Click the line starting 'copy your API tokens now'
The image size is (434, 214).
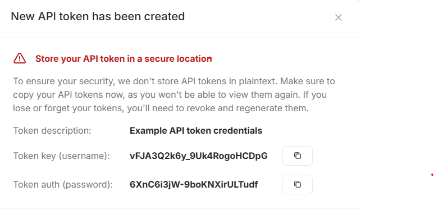pos(170,95)
